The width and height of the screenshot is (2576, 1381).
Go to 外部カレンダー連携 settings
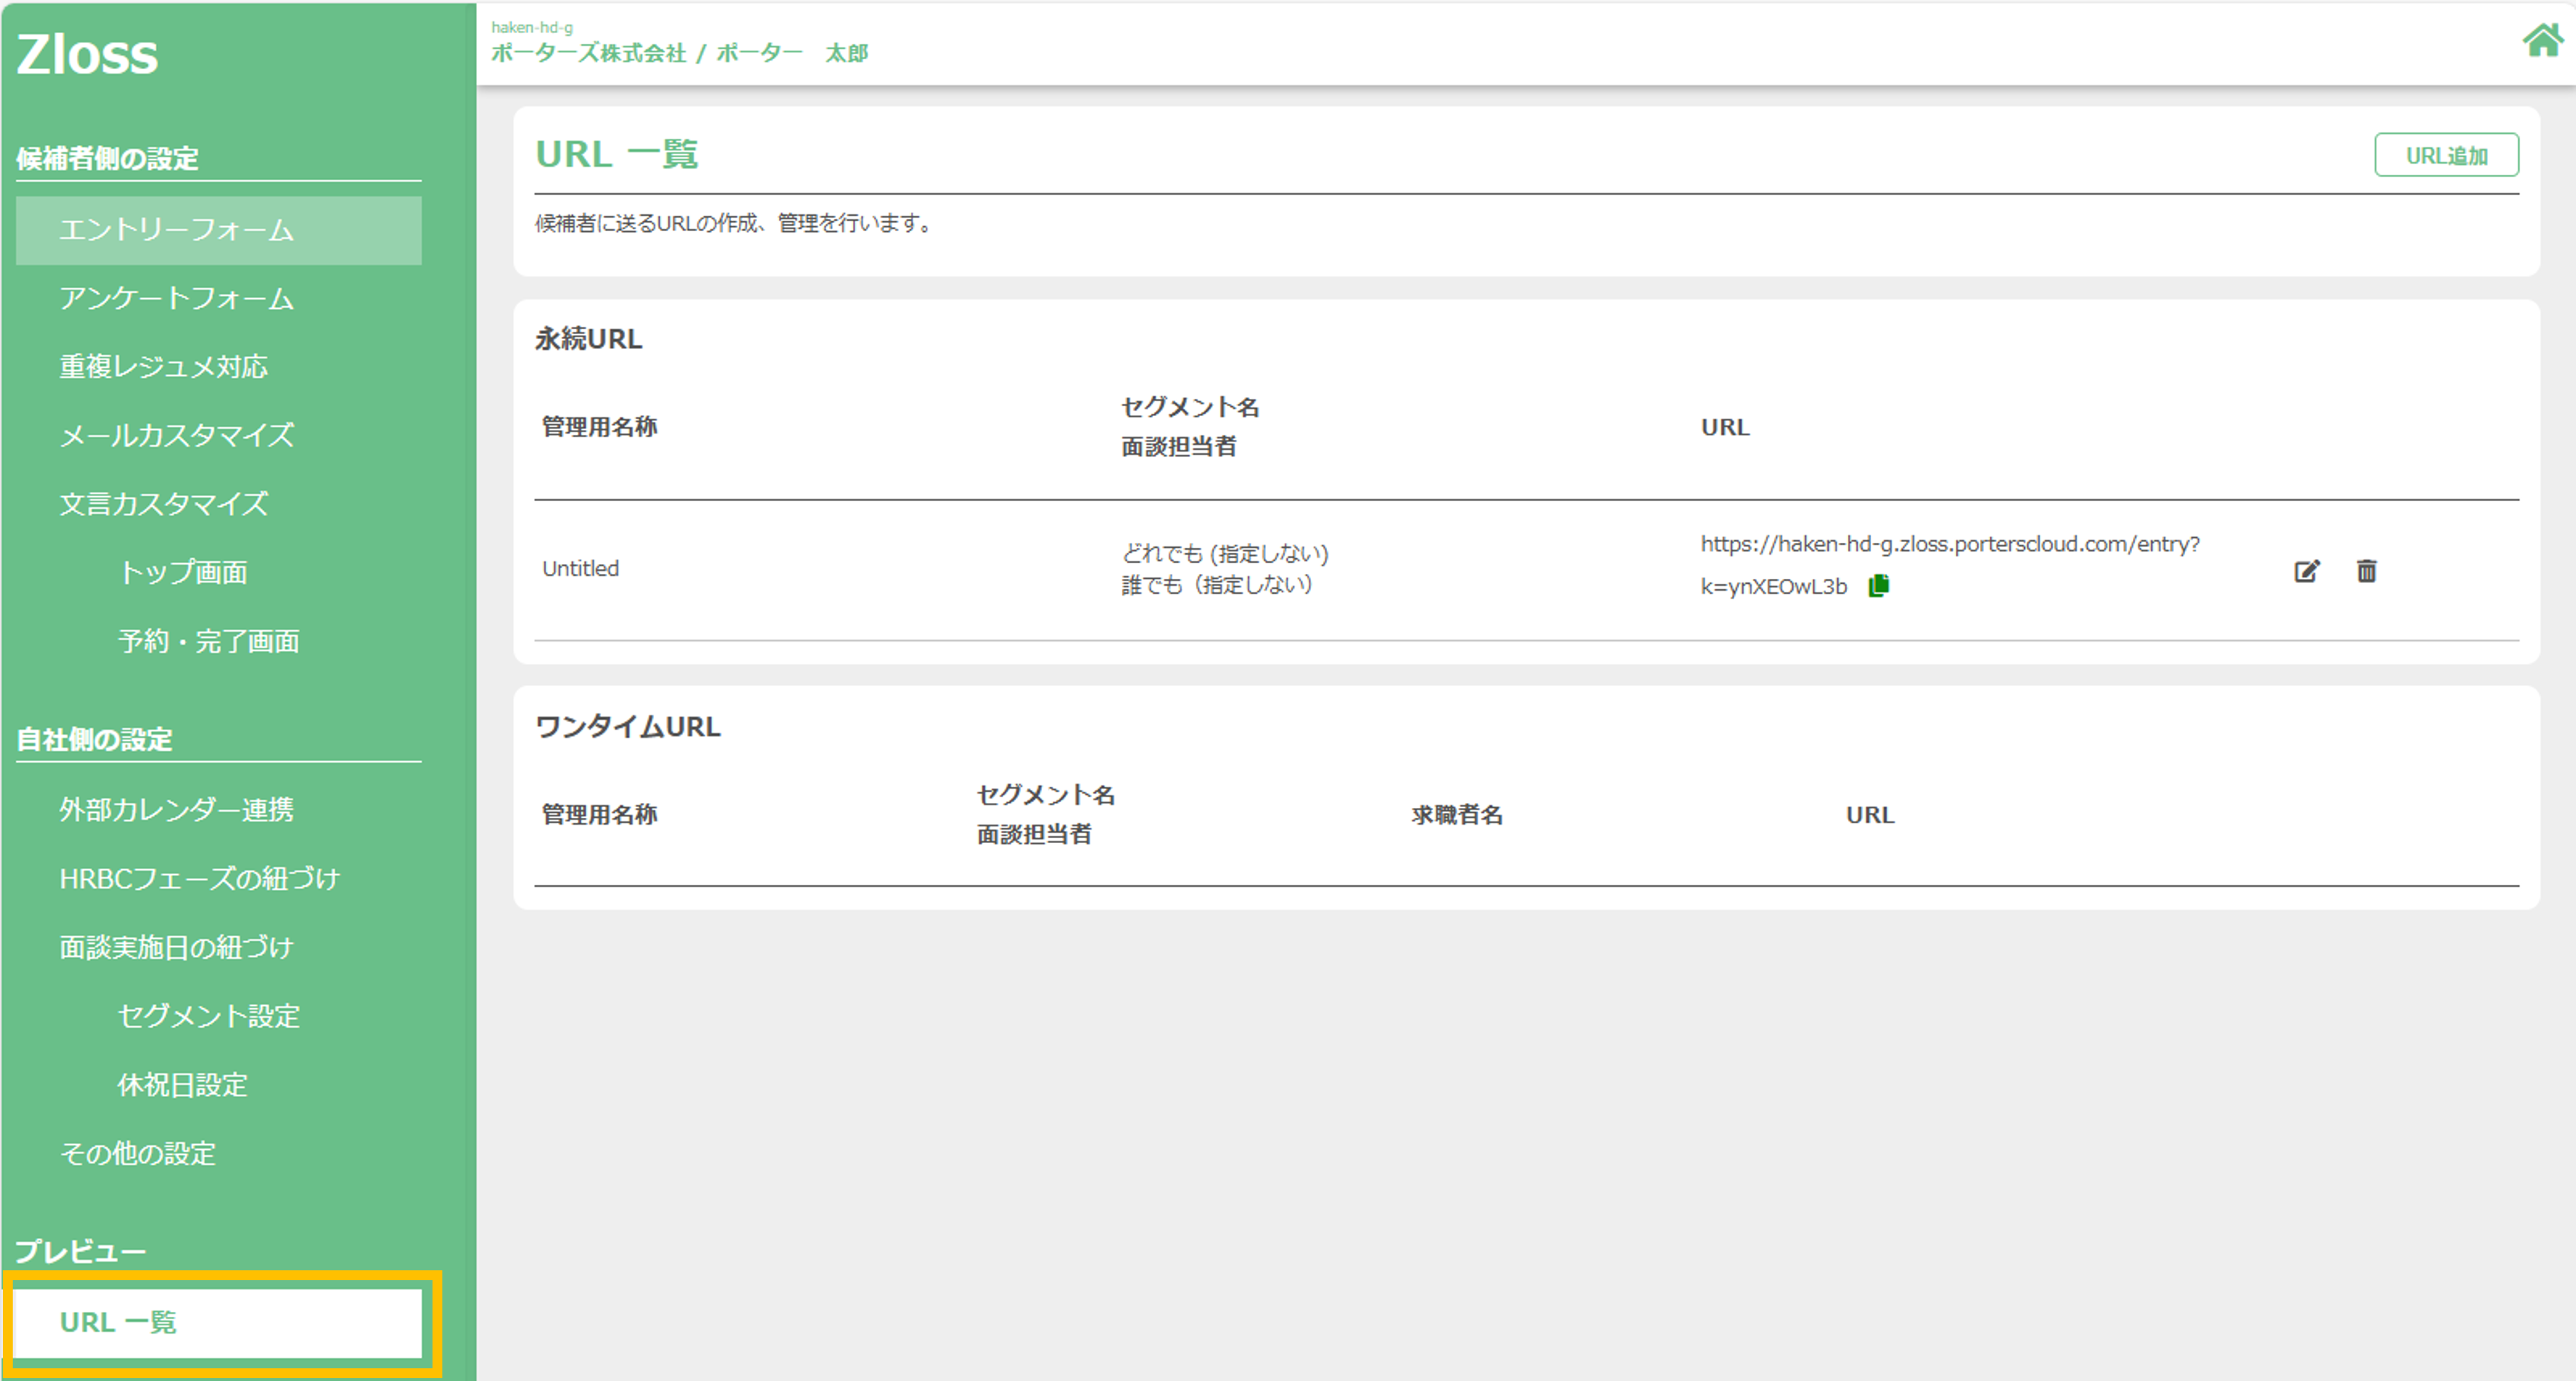click(x=176, y=809)
